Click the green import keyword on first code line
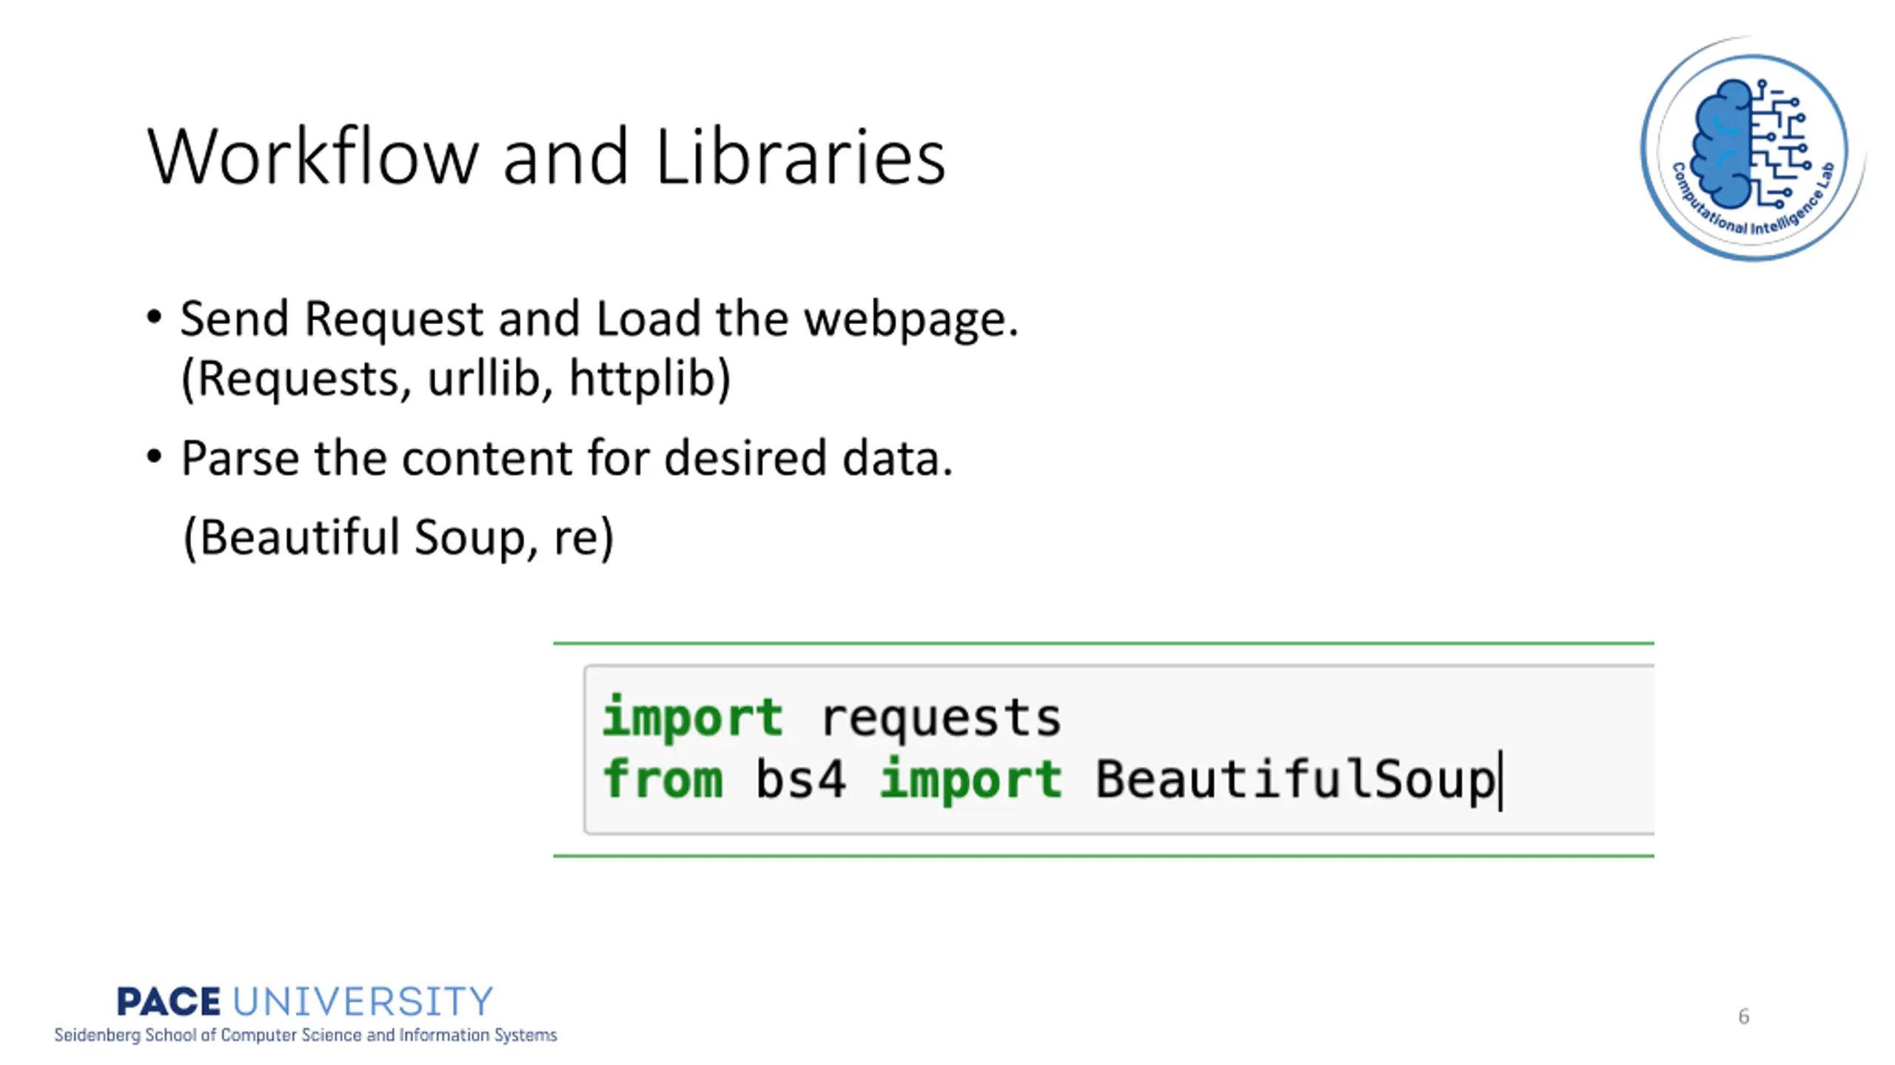This screenshot has width=1895, height=1065. 693,717
